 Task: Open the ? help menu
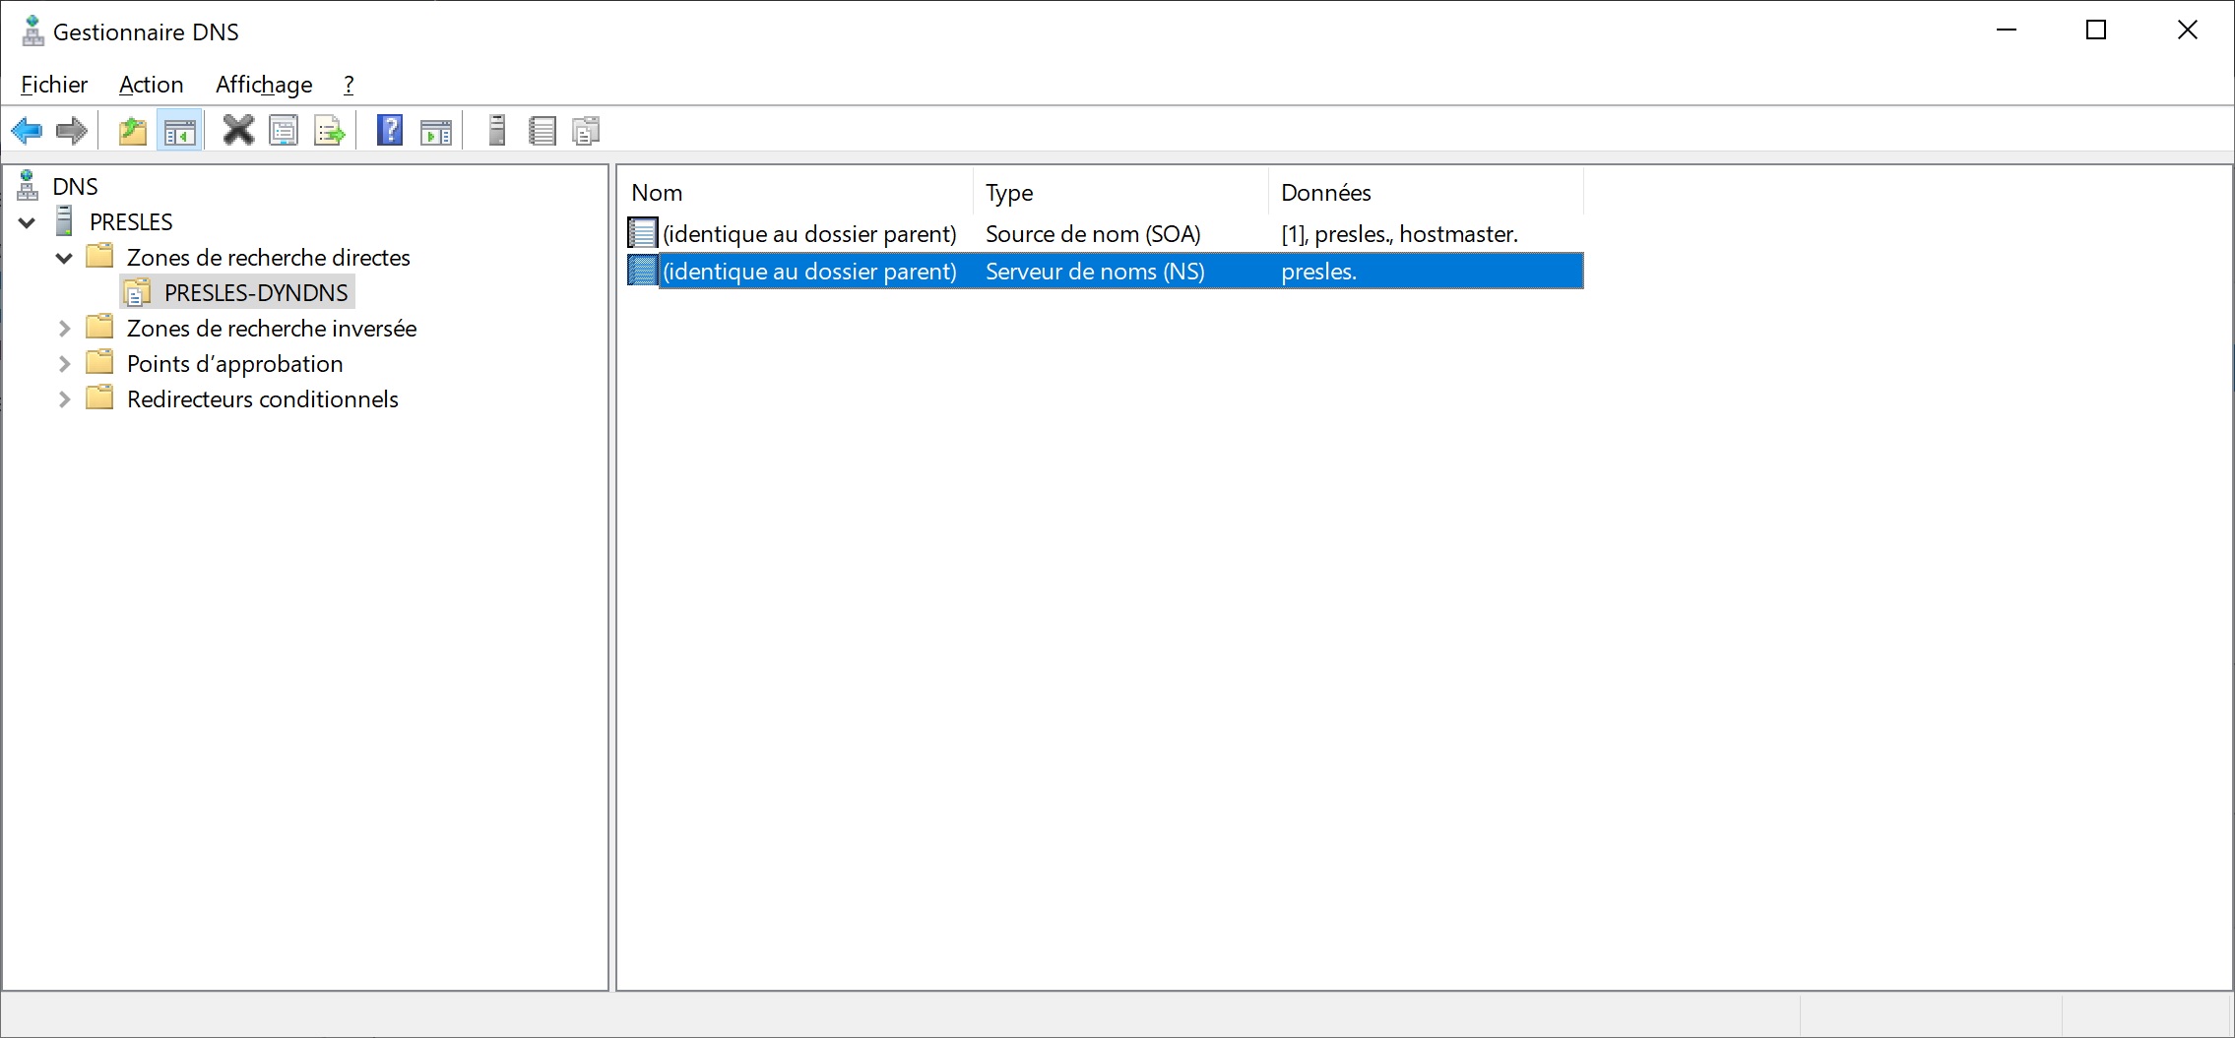[349, 85]
